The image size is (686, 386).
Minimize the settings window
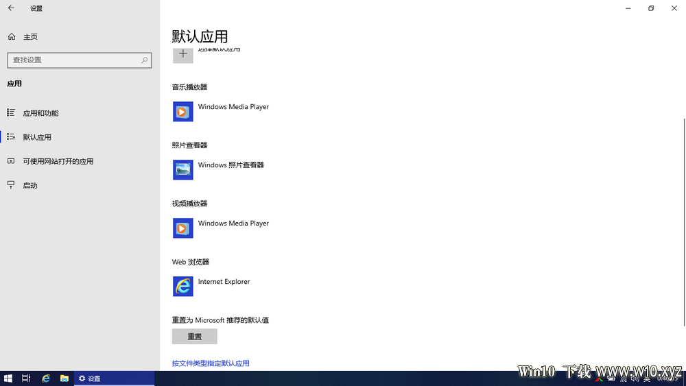[628, 8]
